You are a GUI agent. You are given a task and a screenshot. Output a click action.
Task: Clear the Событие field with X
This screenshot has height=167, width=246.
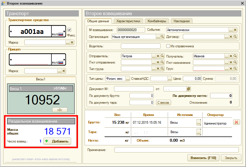(x=235, y=30)
